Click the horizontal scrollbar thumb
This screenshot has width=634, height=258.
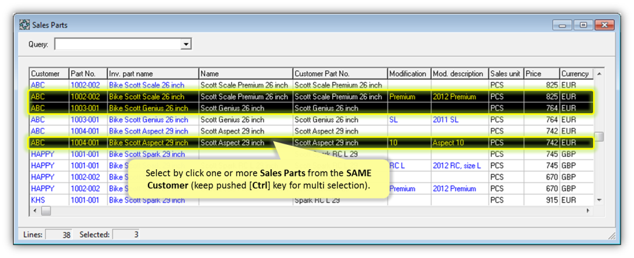pyautogui.click(x=46, y=211)
